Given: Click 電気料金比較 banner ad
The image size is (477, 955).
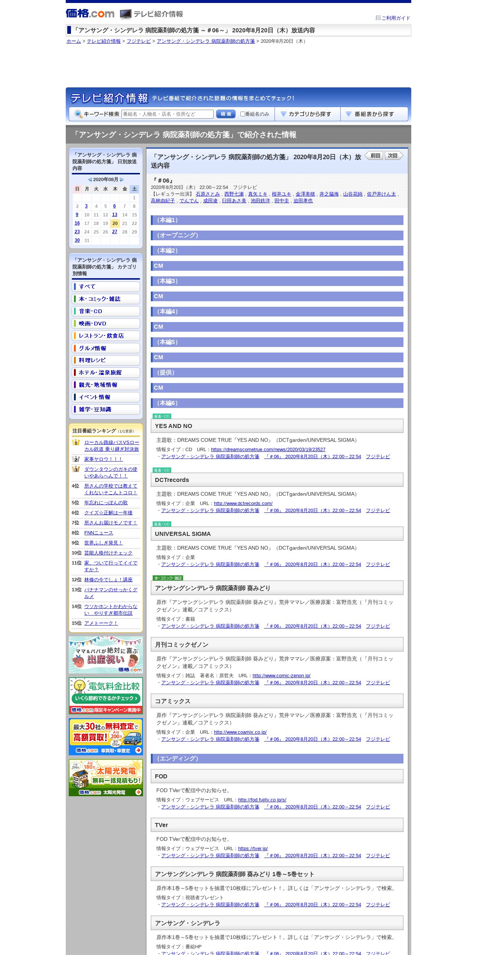Looking at the screenshot, I should click(106, 696).
